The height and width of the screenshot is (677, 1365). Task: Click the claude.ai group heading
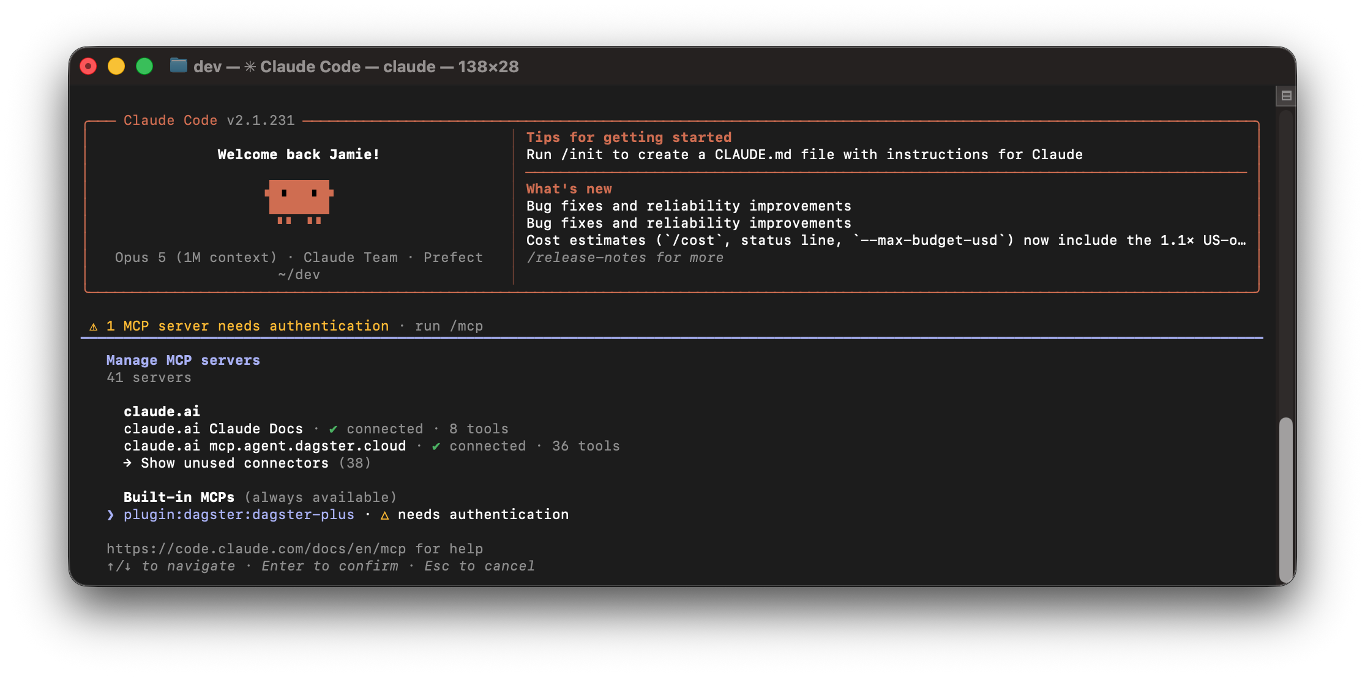pyautogui.click(x=162, y=412)
